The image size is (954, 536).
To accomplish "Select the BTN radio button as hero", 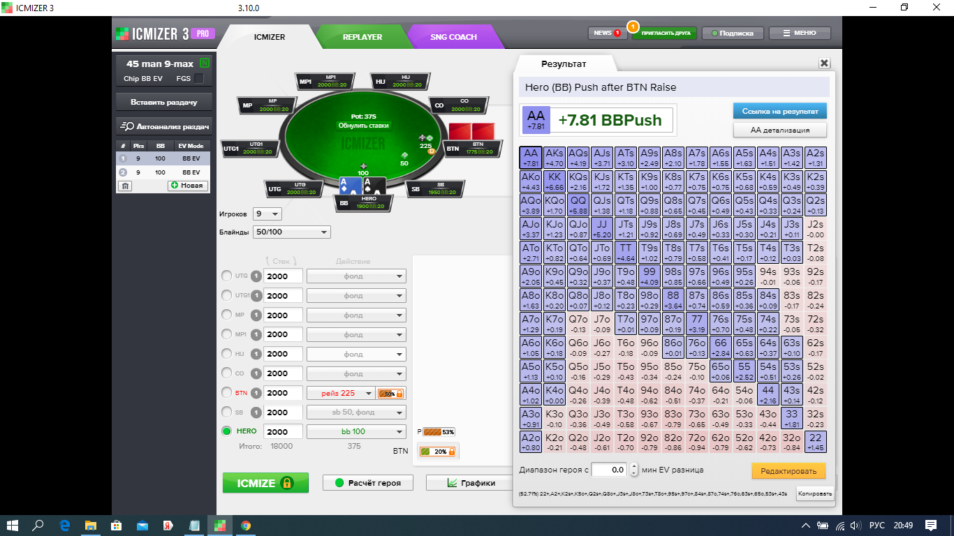I will click(226, 393).
